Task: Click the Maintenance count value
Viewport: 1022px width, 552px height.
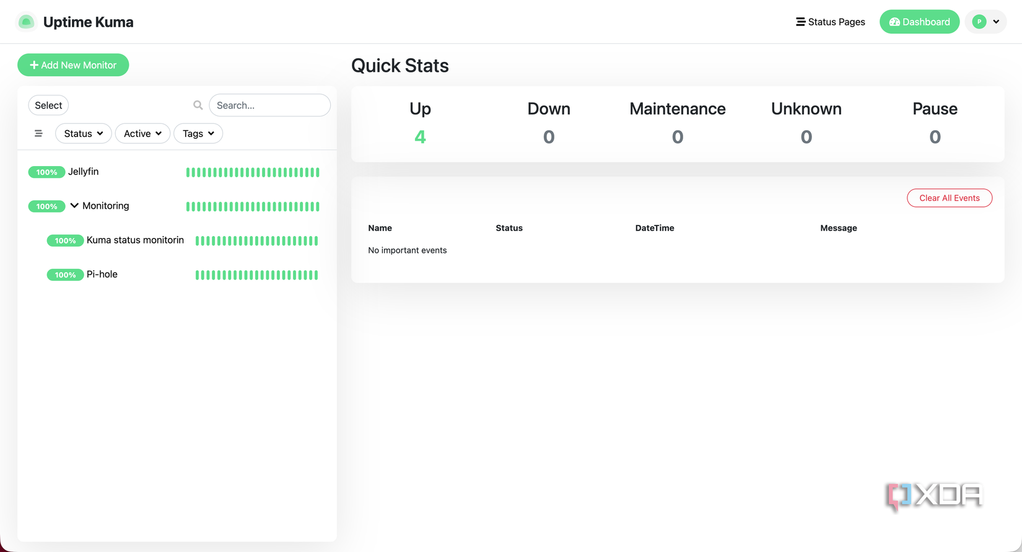Action: pos(678,137)
